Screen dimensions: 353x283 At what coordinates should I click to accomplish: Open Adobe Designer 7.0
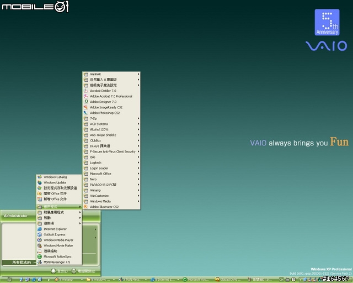pyautogui.click(x=111, y=102)
